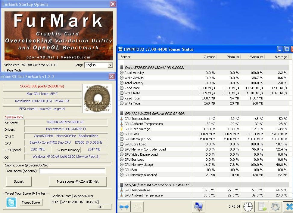Close the oZone3D.Net FurMark v1.8.2 window
This screenshot has height=213, width=293.
112,76
